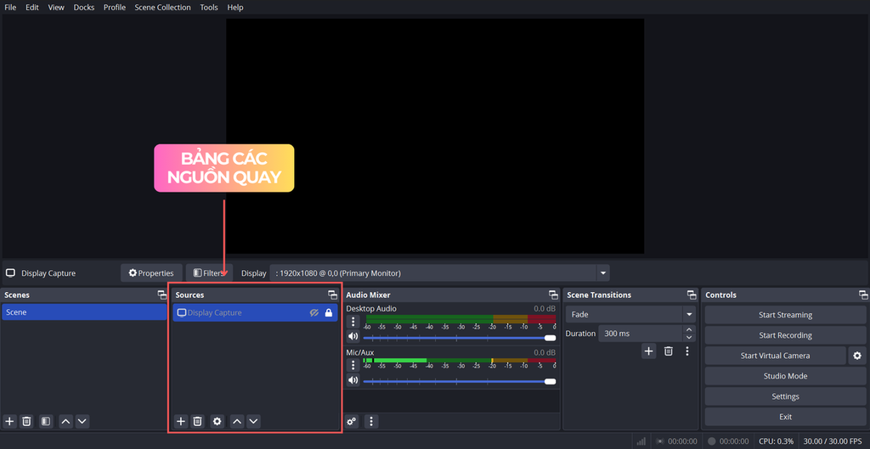Increase the transition Duration stepper value
870x449 pixels.
tap(688, 330)
